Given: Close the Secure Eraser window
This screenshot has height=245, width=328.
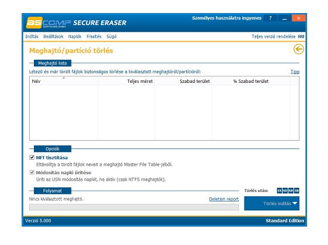Looking at the screenshot, I should pos(299,18).
